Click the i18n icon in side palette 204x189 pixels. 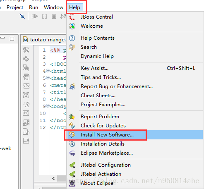tap(26, 132)
